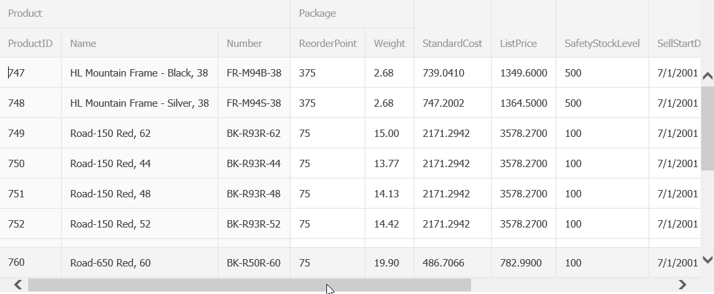Select the SafetyStockLevel column header
Screen dimensions: 714x294
602,44
